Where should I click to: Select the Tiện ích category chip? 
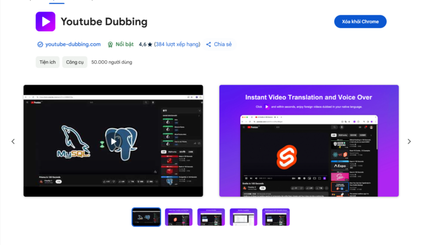[48, 62]
